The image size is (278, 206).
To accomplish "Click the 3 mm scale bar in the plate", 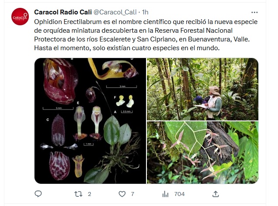I will (x=122, y=86).
